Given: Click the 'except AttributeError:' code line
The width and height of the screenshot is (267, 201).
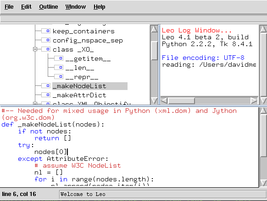Looking at the screenshot, I should pyautogui.click(x=63, y=159).
